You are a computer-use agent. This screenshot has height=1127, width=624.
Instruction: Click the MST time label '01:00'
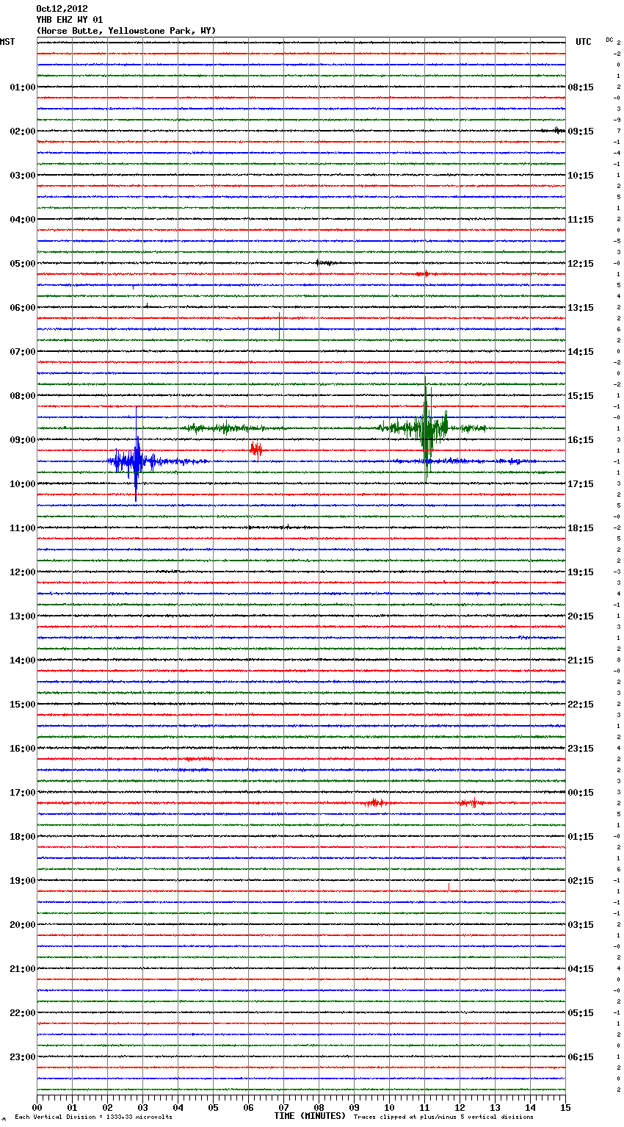pyautogui.click(x=23, y=87)
